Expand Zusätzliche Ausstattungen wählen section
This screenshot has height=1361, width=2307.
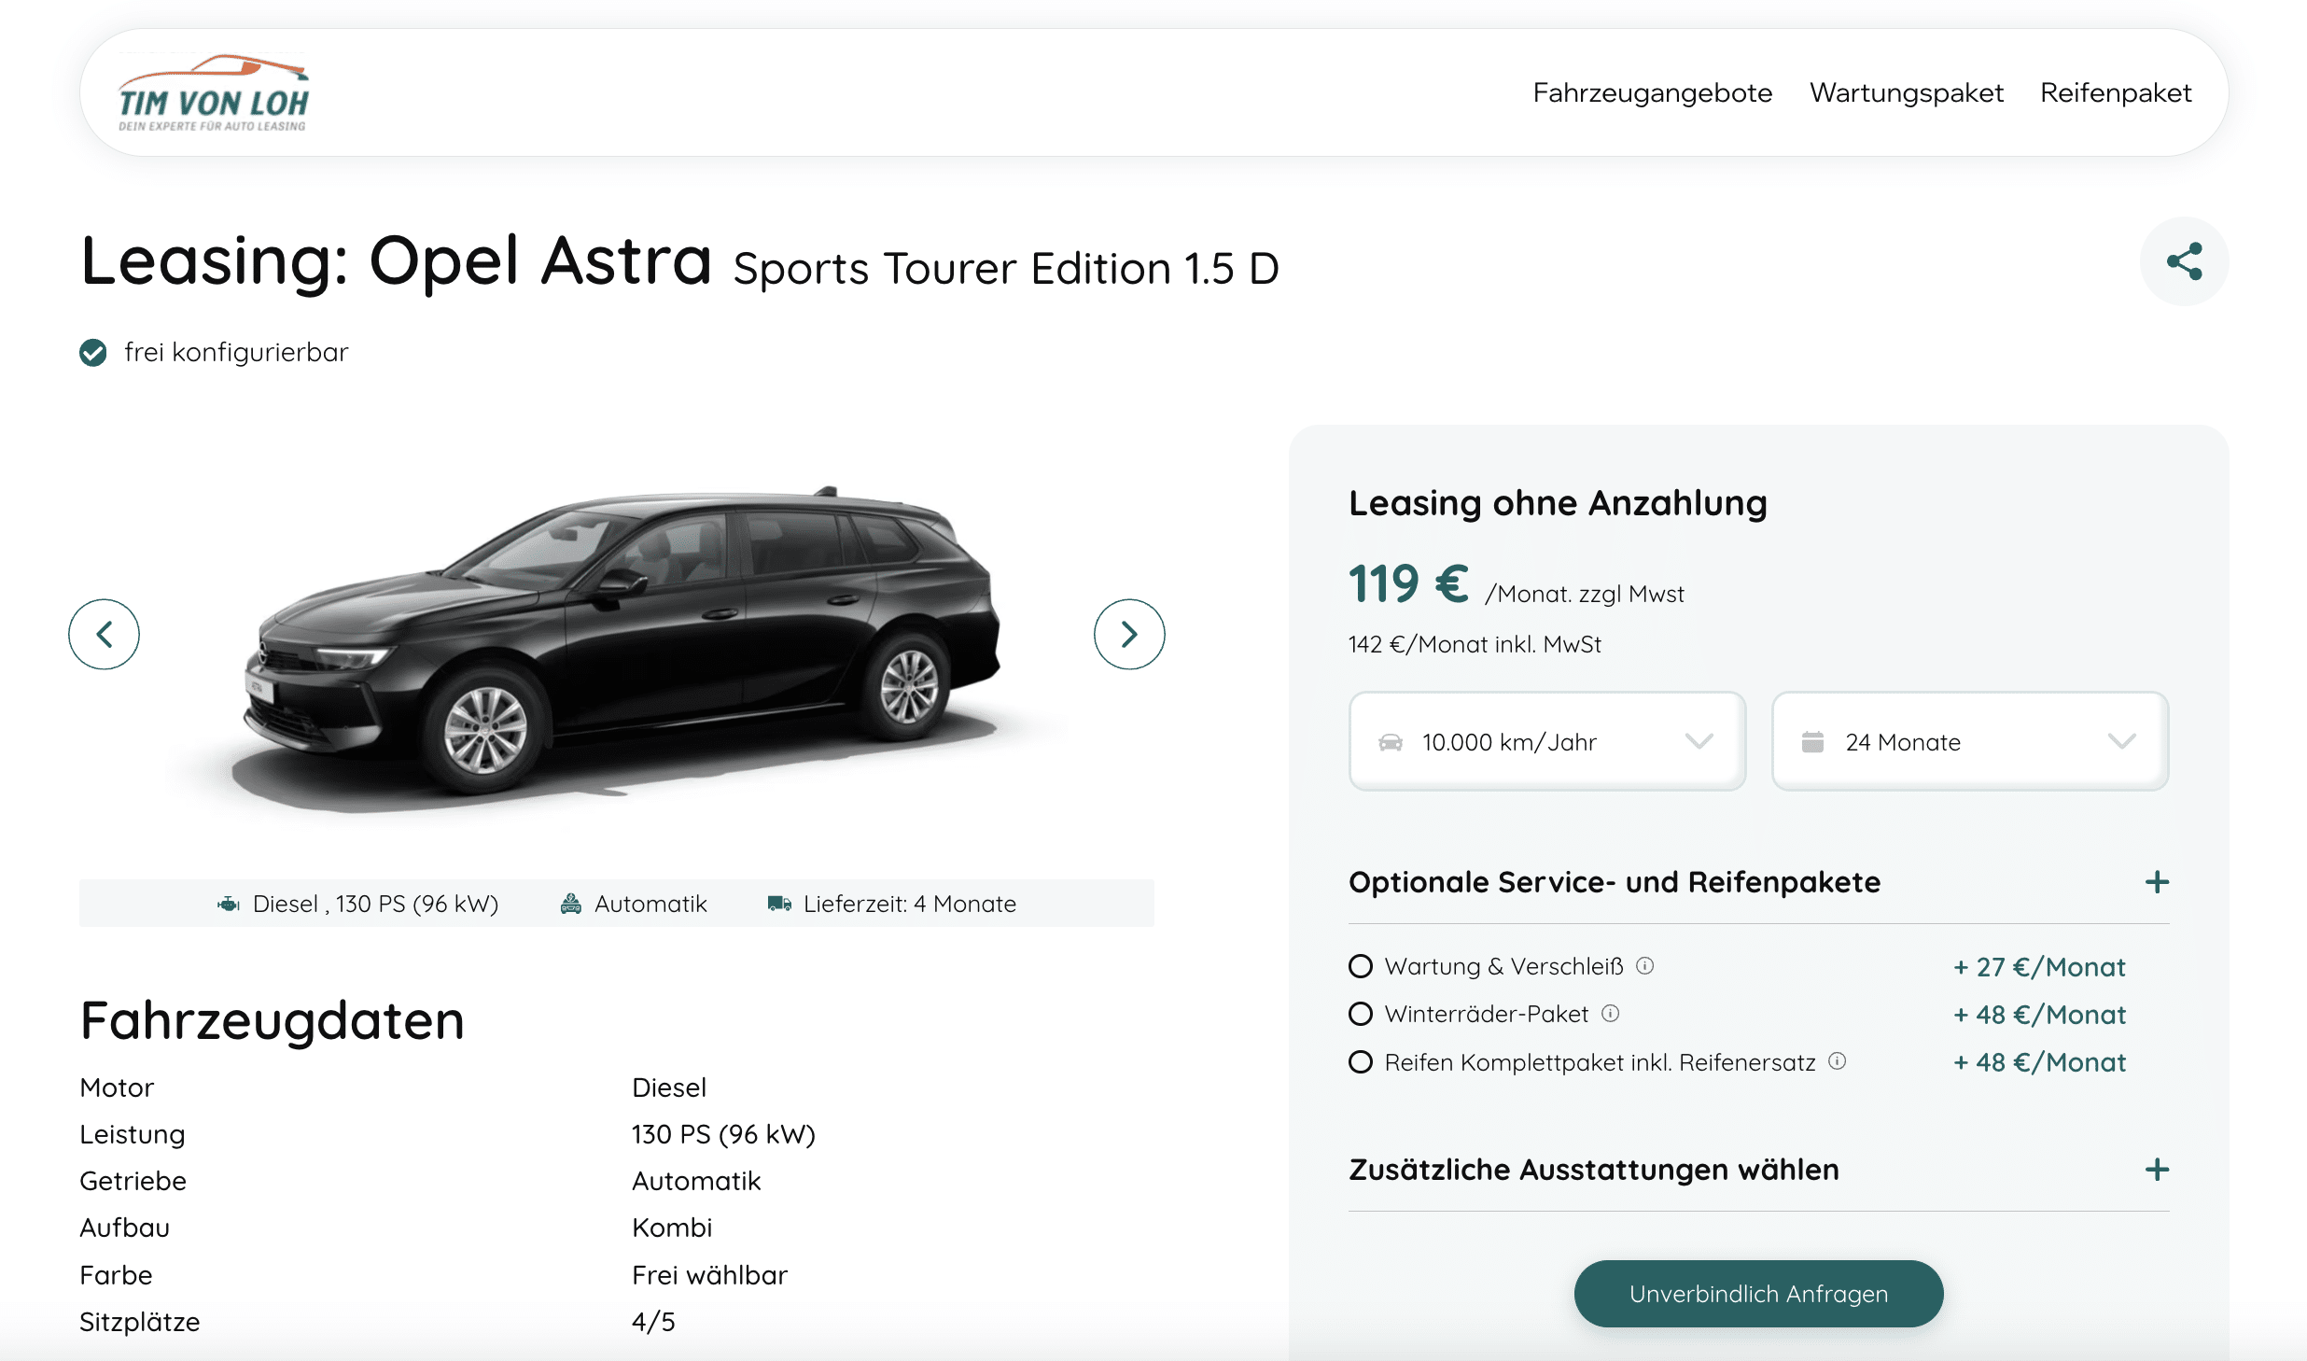coord(2157,1170)
